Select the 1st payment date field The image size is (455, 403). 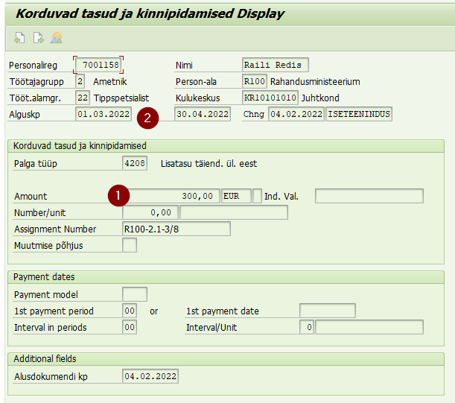coord(328,311)
